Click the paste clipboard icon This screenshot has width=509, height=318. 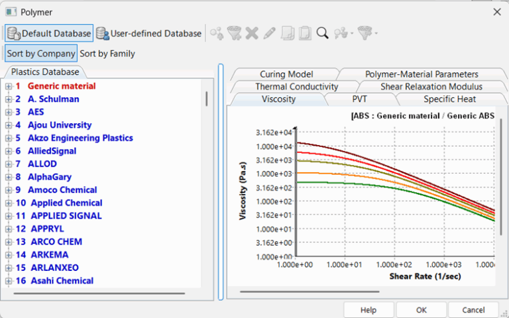coord(305,33)
